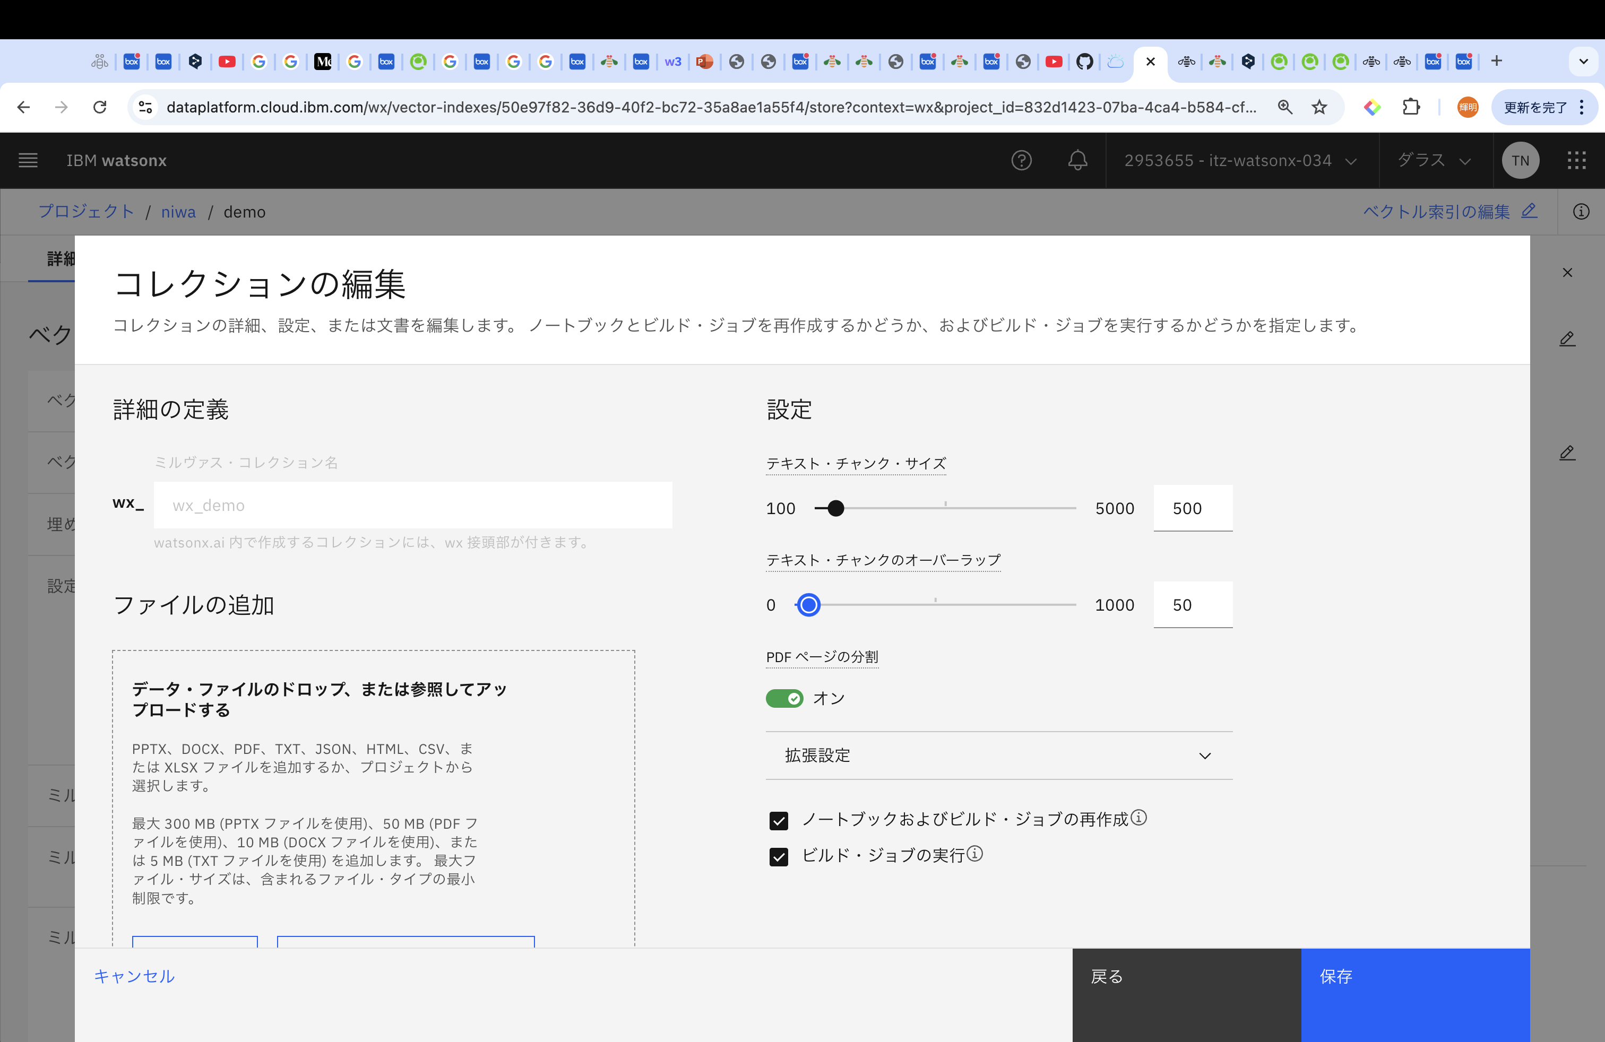1605x1042 pixels.
Task: Go to the niwa breadcrumb
Action: (x=178, y=212)
